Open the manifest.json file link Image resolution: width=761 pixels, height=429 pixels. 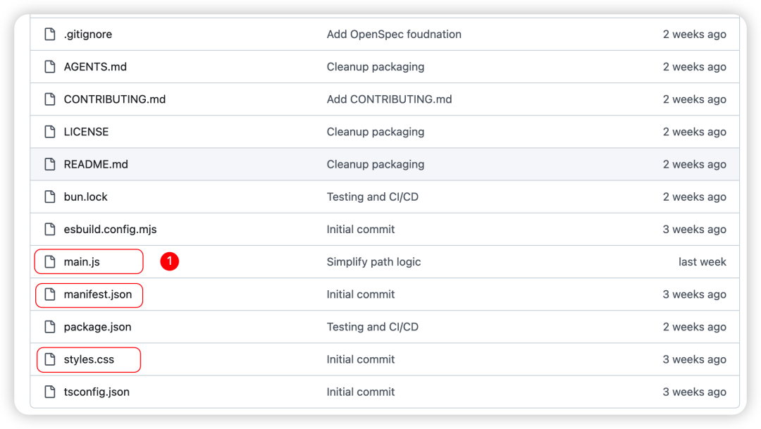click(x=98, y=294)
